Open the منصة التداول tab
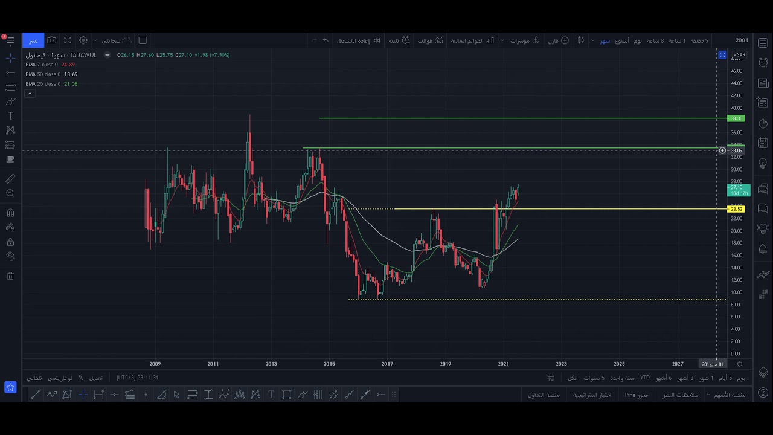Viewport: 773px width, 435px height. (x=544, y=395)
